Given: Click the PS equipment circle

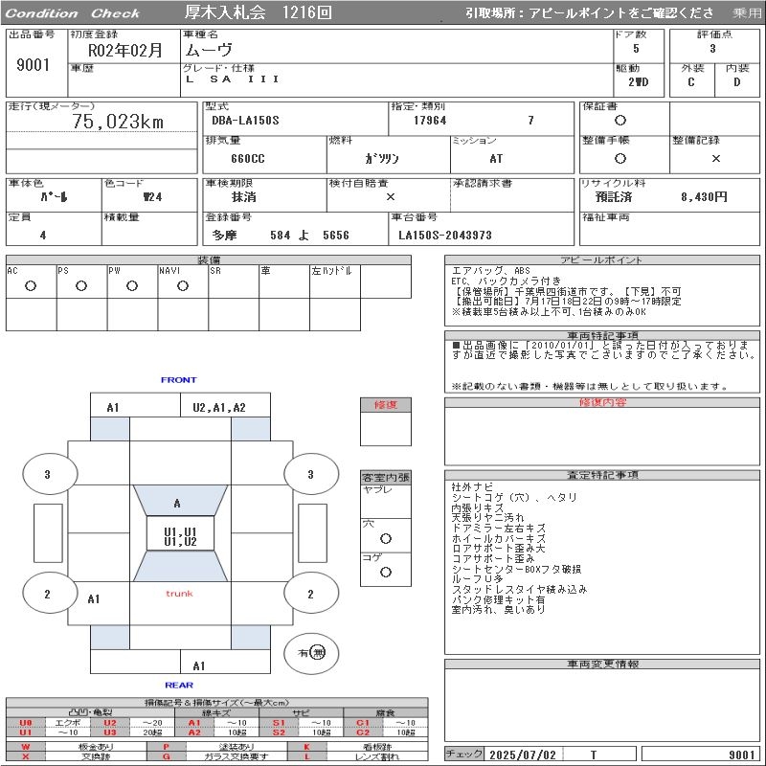Looking at the screenshot, I should [x=81, y=286].
